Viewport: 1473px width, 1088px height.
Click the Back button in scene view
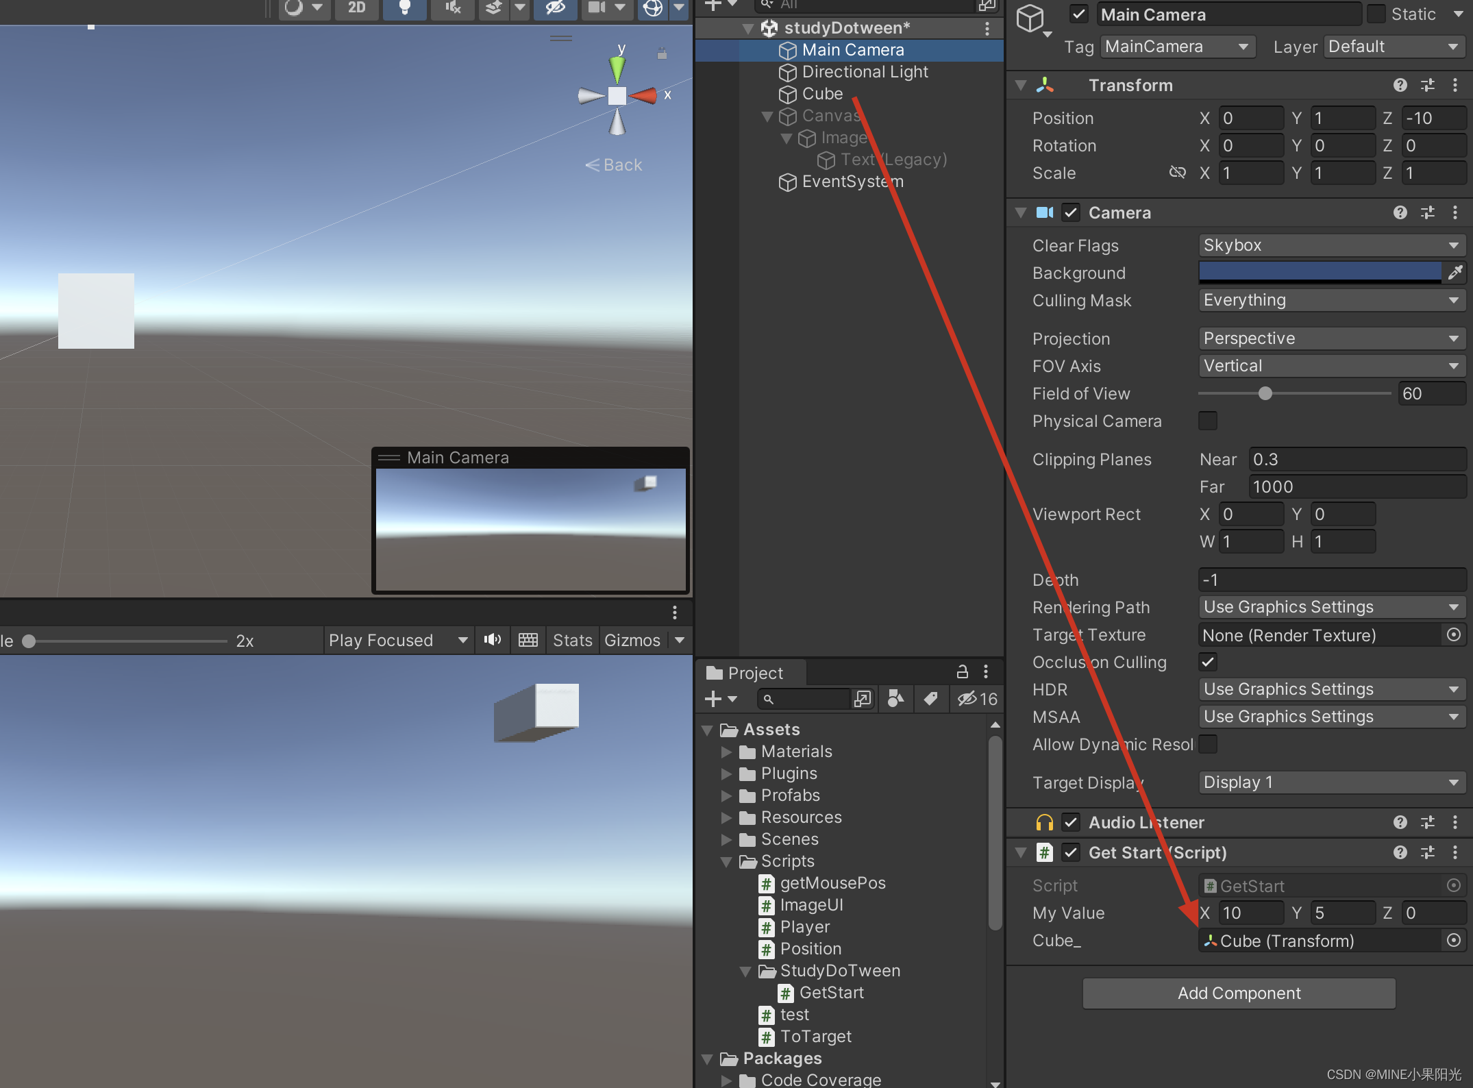[606, 164]
